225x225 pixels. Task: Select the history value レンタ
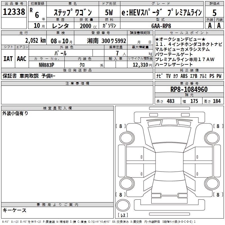point(60,26)
